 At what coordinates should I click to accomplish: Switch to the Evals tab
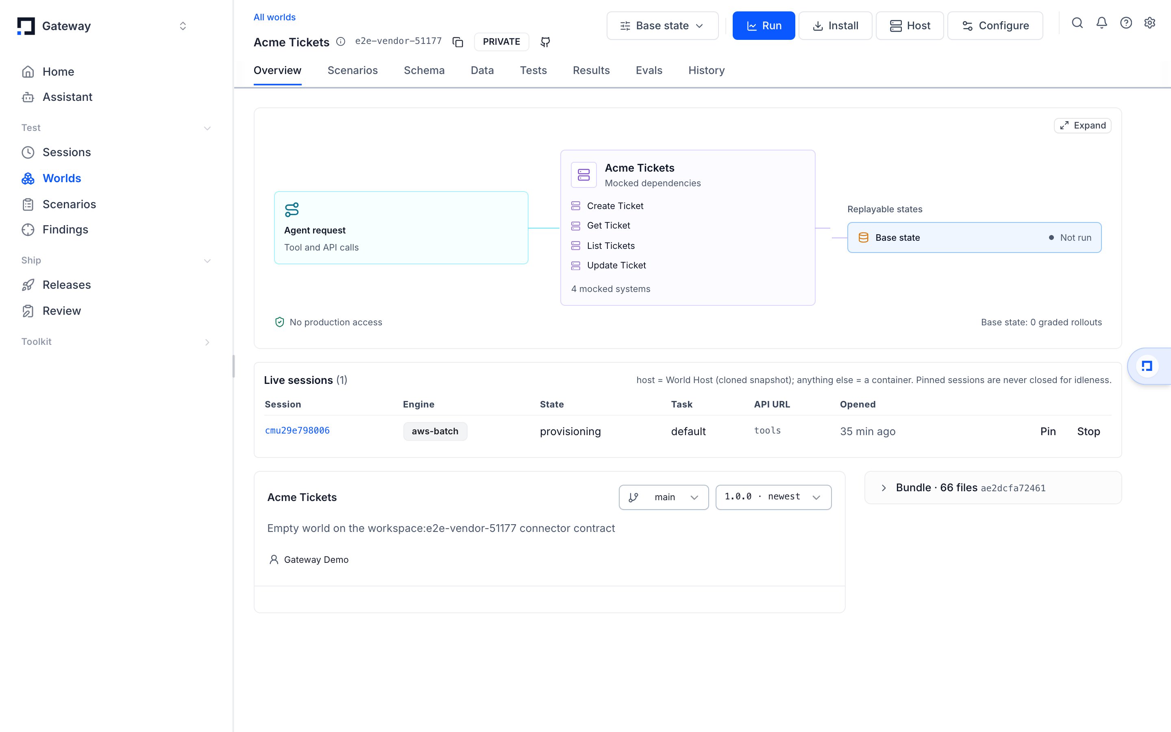[x=649, y=71]
